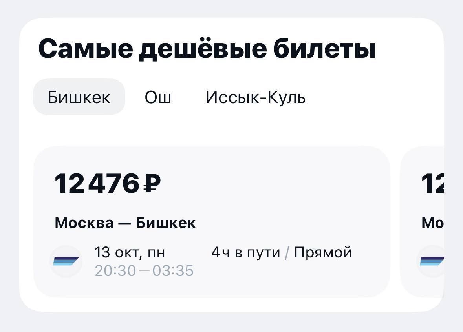The image size is (463, 332).
Task: Open the Москва — Бишкек route link
Action: pyautogui.click(x=125, y=223)
